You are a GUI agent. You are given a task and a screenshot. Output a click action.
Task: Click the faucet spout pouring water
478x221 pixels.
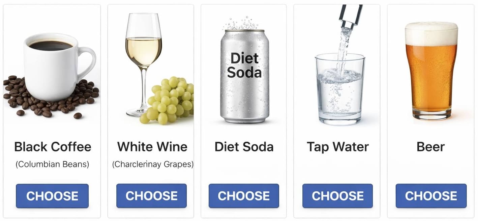click(x=351, y=15)
